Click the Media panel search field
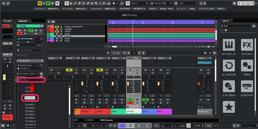Image resolution: width=258 pixels, height=129 pixels. (236, 26)
